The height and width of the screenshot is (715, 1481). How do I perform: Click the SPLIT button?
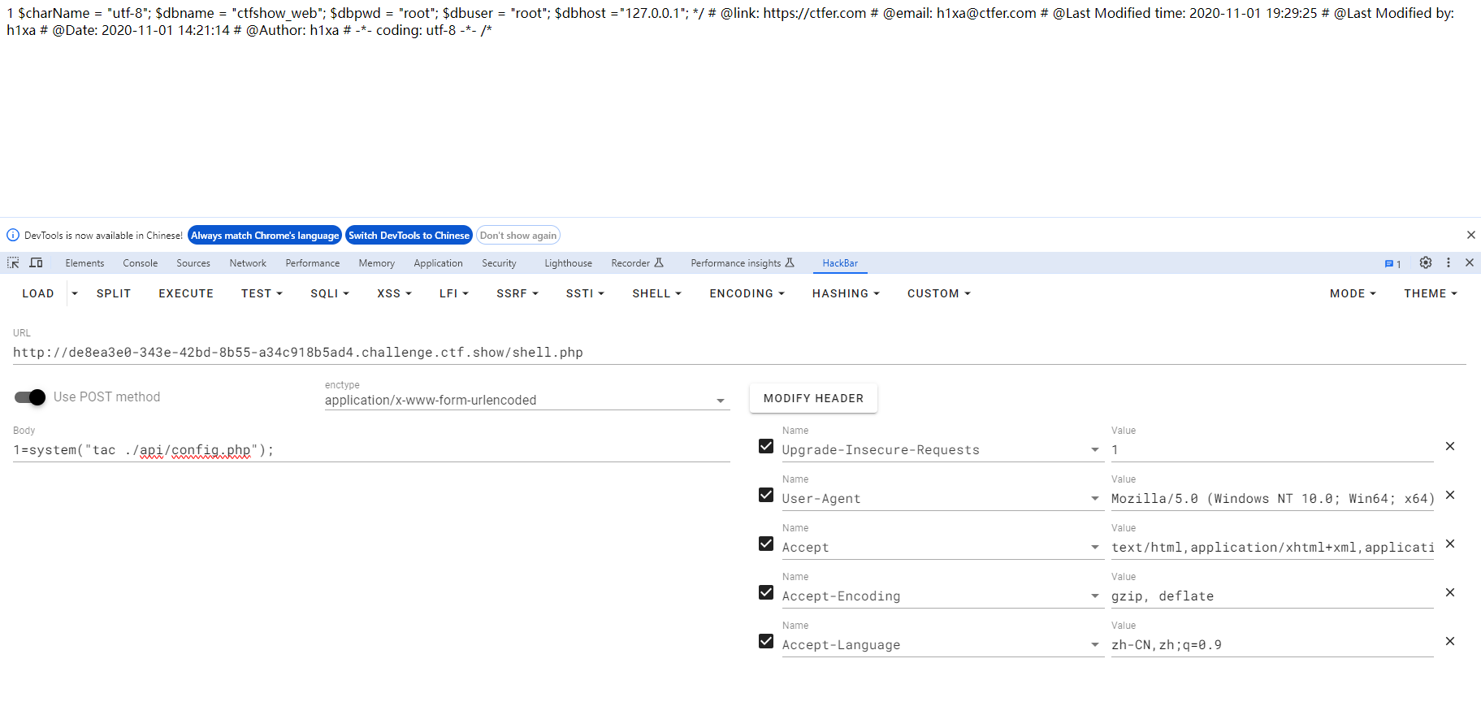[x=114, y=293]
